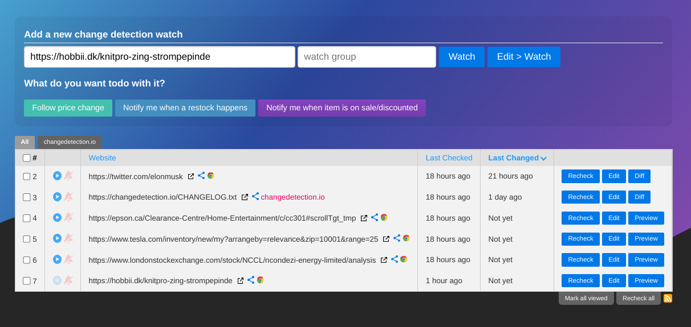Unpause the hobbii.dk knitpro watch
Viewport: 691px width, 327px height.
tap(57, 280)
